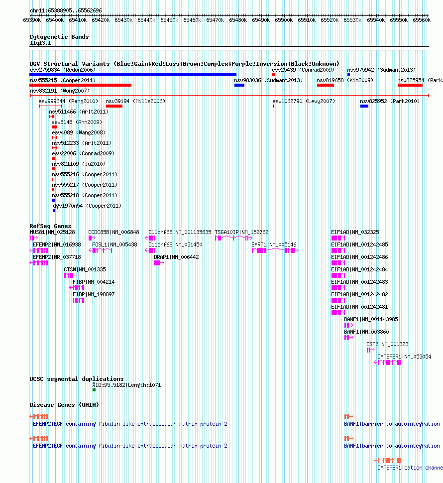
Task: Click the FIBP NM_198897 gene glyph
Action: click(x=77, y=300)
